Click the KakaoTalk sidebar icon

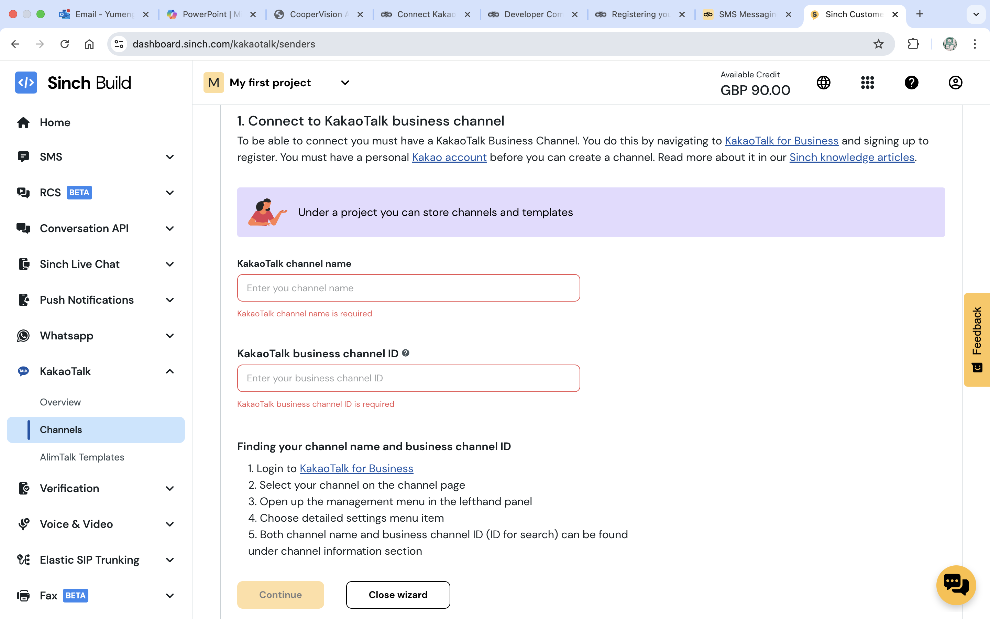[23, 371]
